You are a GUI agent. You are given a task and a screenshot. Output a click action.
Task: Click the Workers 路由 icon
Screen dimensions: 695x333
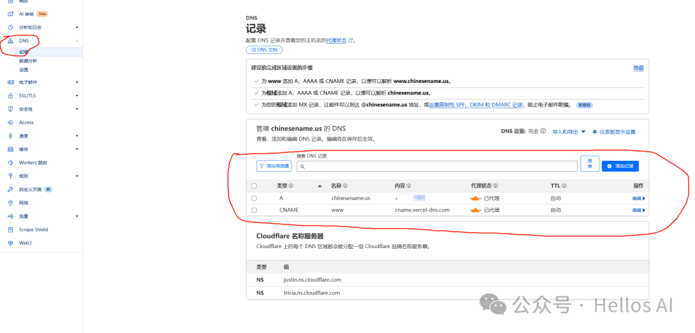(x=11, y=163)
